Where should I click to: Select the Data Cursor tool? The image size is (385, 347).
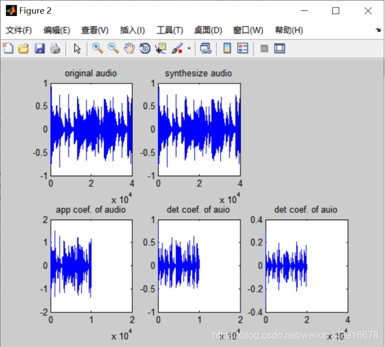161,48
